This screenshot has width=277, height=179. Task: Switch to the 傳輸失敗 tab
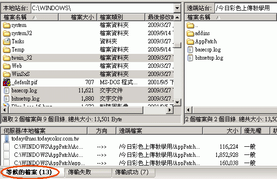88,172
